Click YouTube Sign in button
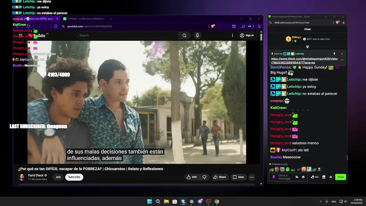This screenshot has width=366, height=206. [x=247, y=35]
